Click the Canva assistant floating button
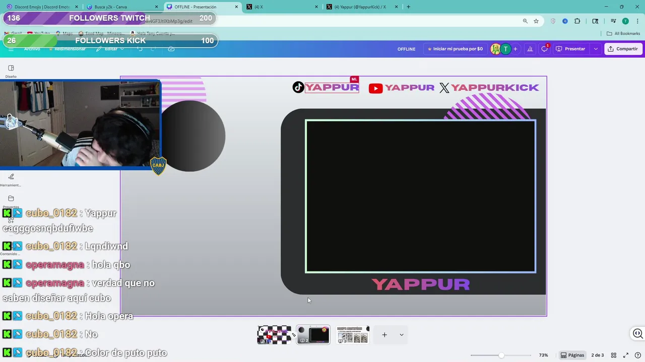 [x=638, y=333]
